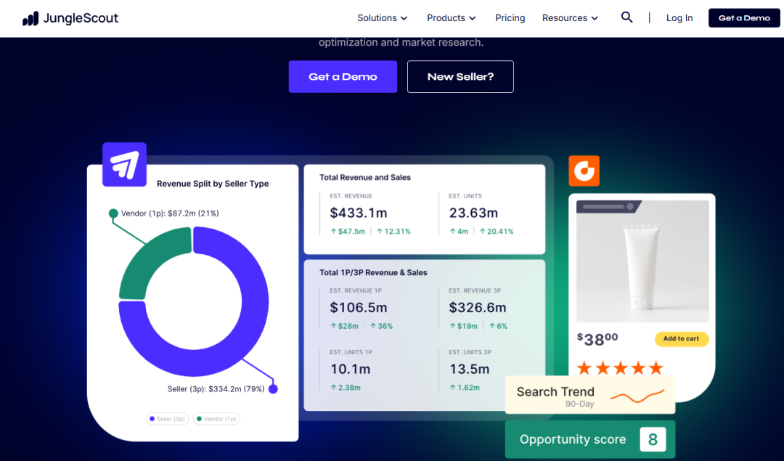784x461 pixels.
Task: Click the New Seller? button
Action: tap(460, 76)
